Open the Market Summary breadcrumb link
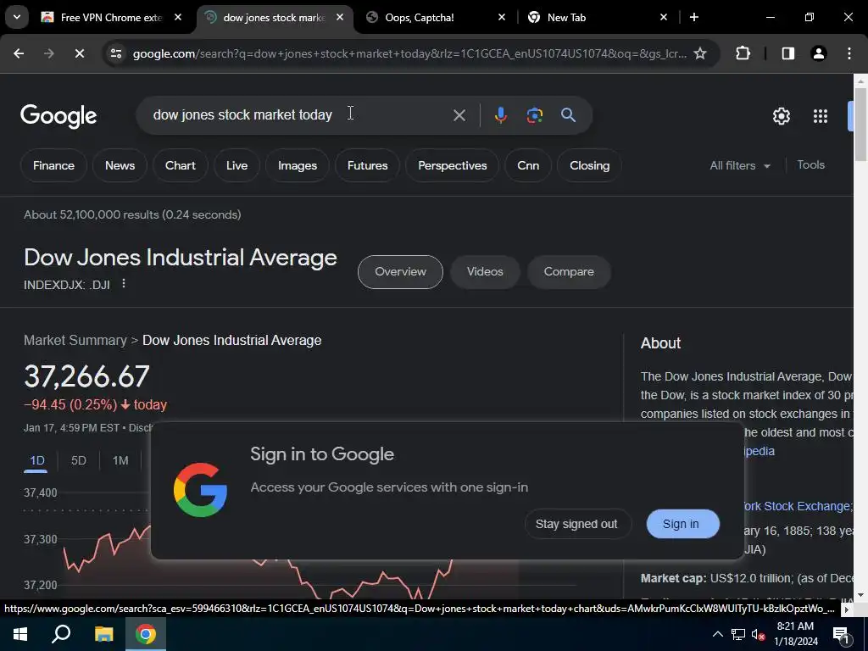The image size is (868, 651). click(75, 340)
